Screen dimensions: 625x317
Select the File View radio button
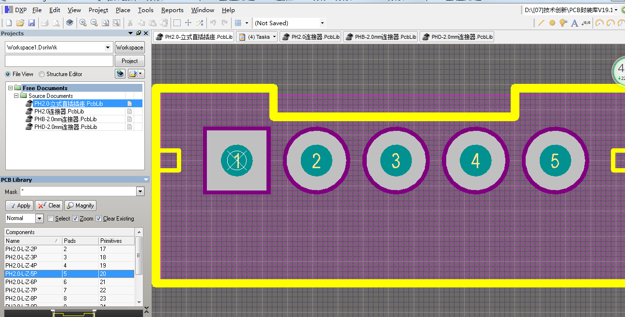pos(8,74)
